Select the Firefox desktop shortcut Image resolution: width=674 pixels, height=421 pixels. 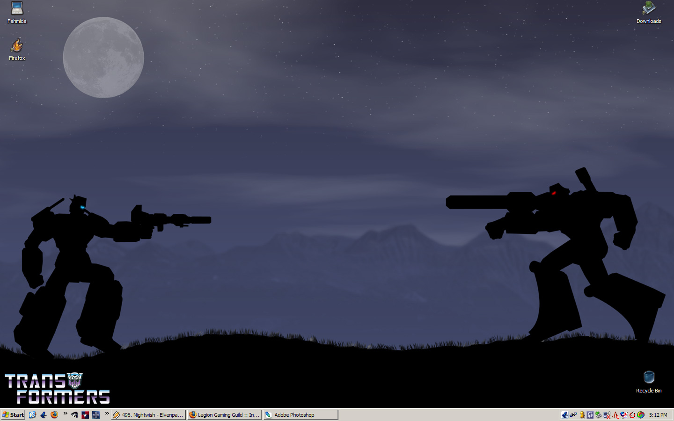[x=17, y=49]
